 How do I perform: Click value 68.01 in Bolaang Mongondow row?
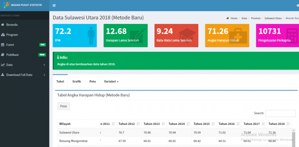pos(147,141)
